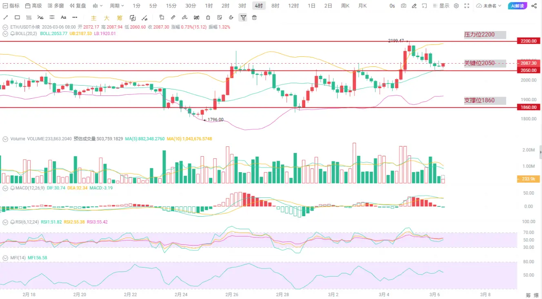Select the wave pattern drawing tool
This screenshot has height=299, width=542.
40,18
